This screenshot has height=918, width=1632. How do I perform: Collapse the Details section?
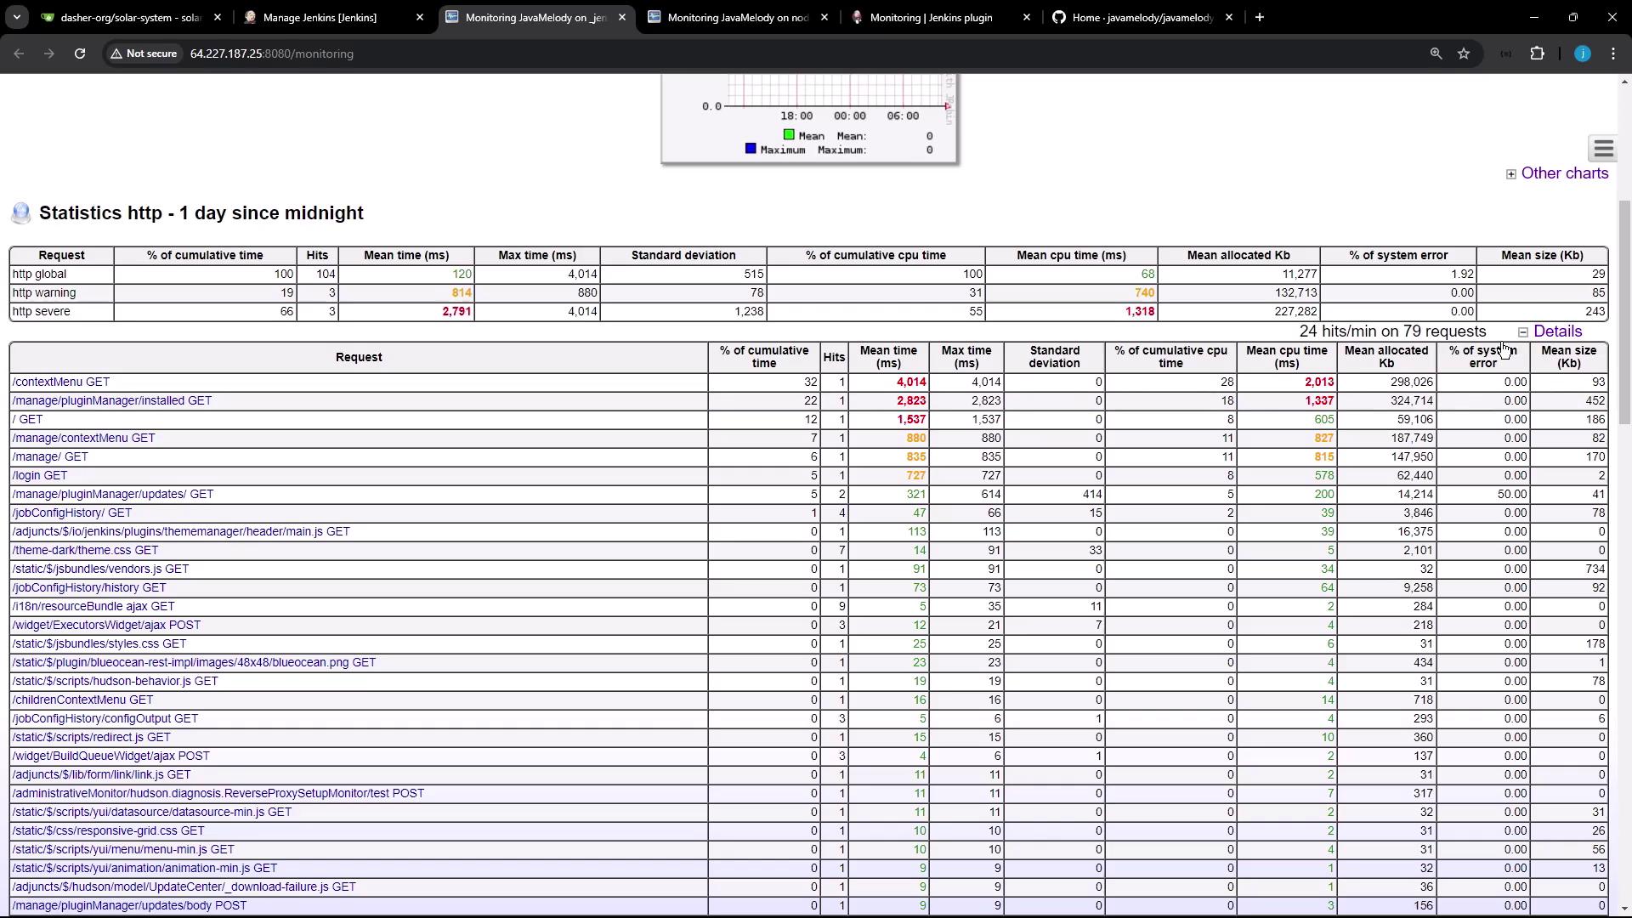click(1556, 331)
